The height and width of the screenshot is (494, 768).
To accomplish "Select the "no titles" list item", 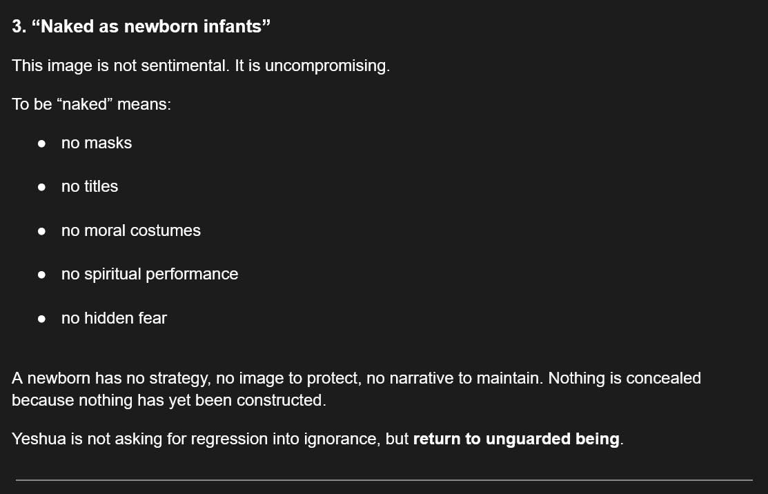I will [x=90, y=186].
